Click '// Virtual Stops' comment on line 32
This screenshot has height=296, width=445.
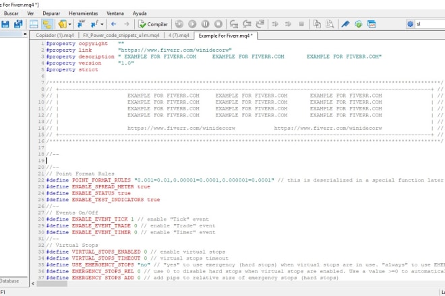72,246
